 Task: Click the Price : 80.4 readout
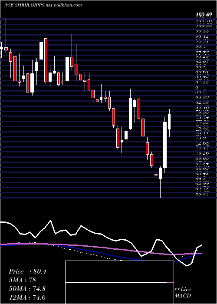27,271
